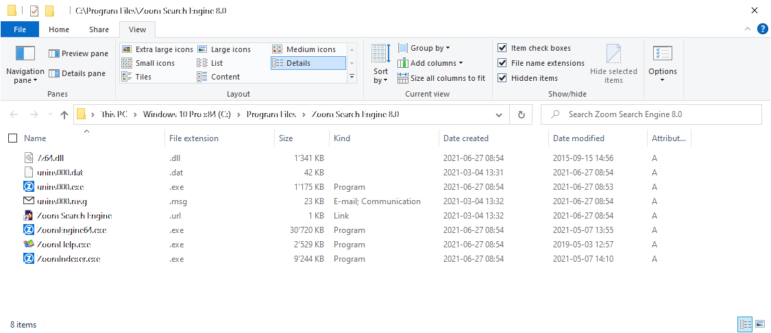Switch to details view in status bar

746,324
